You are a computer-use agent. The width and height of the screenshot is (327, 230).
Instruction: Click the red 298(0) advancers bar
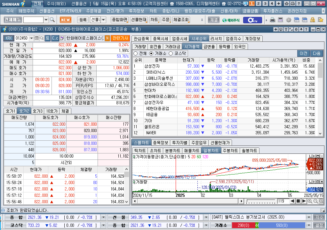pos(243,226)
